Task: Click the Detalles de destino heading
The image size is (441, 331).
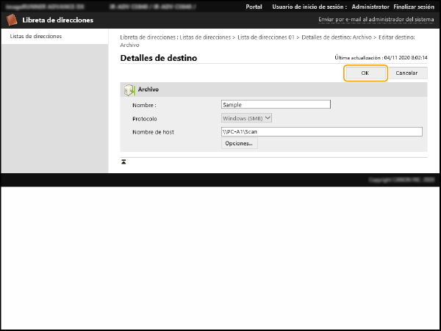Action: click(158, 58)
